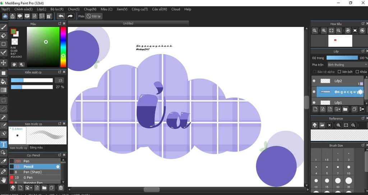Select the Lasso tool
Viewport: 368px width, 195px height.
(4, 109)
